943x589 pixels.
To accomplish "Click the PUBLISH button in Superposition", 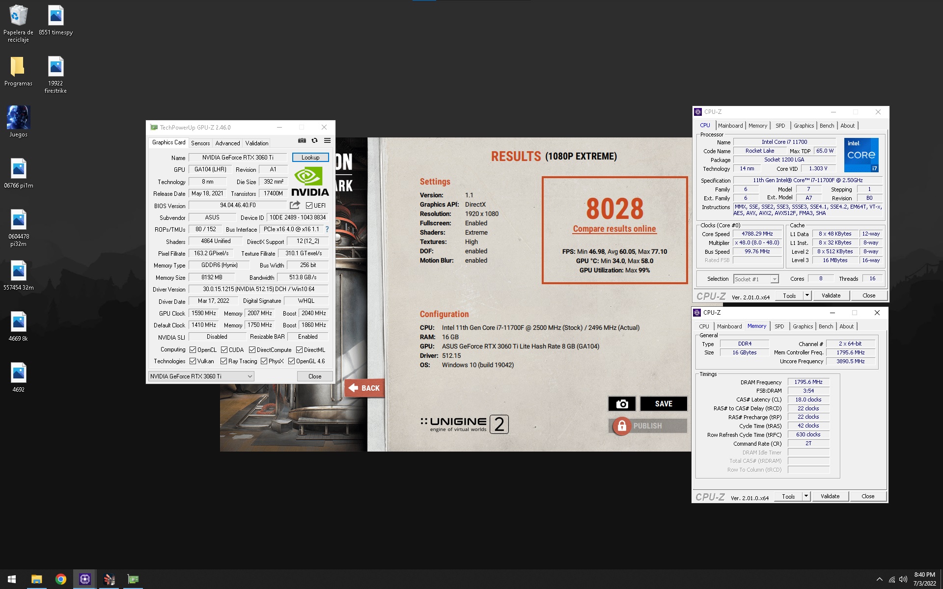I will point(647,426).
